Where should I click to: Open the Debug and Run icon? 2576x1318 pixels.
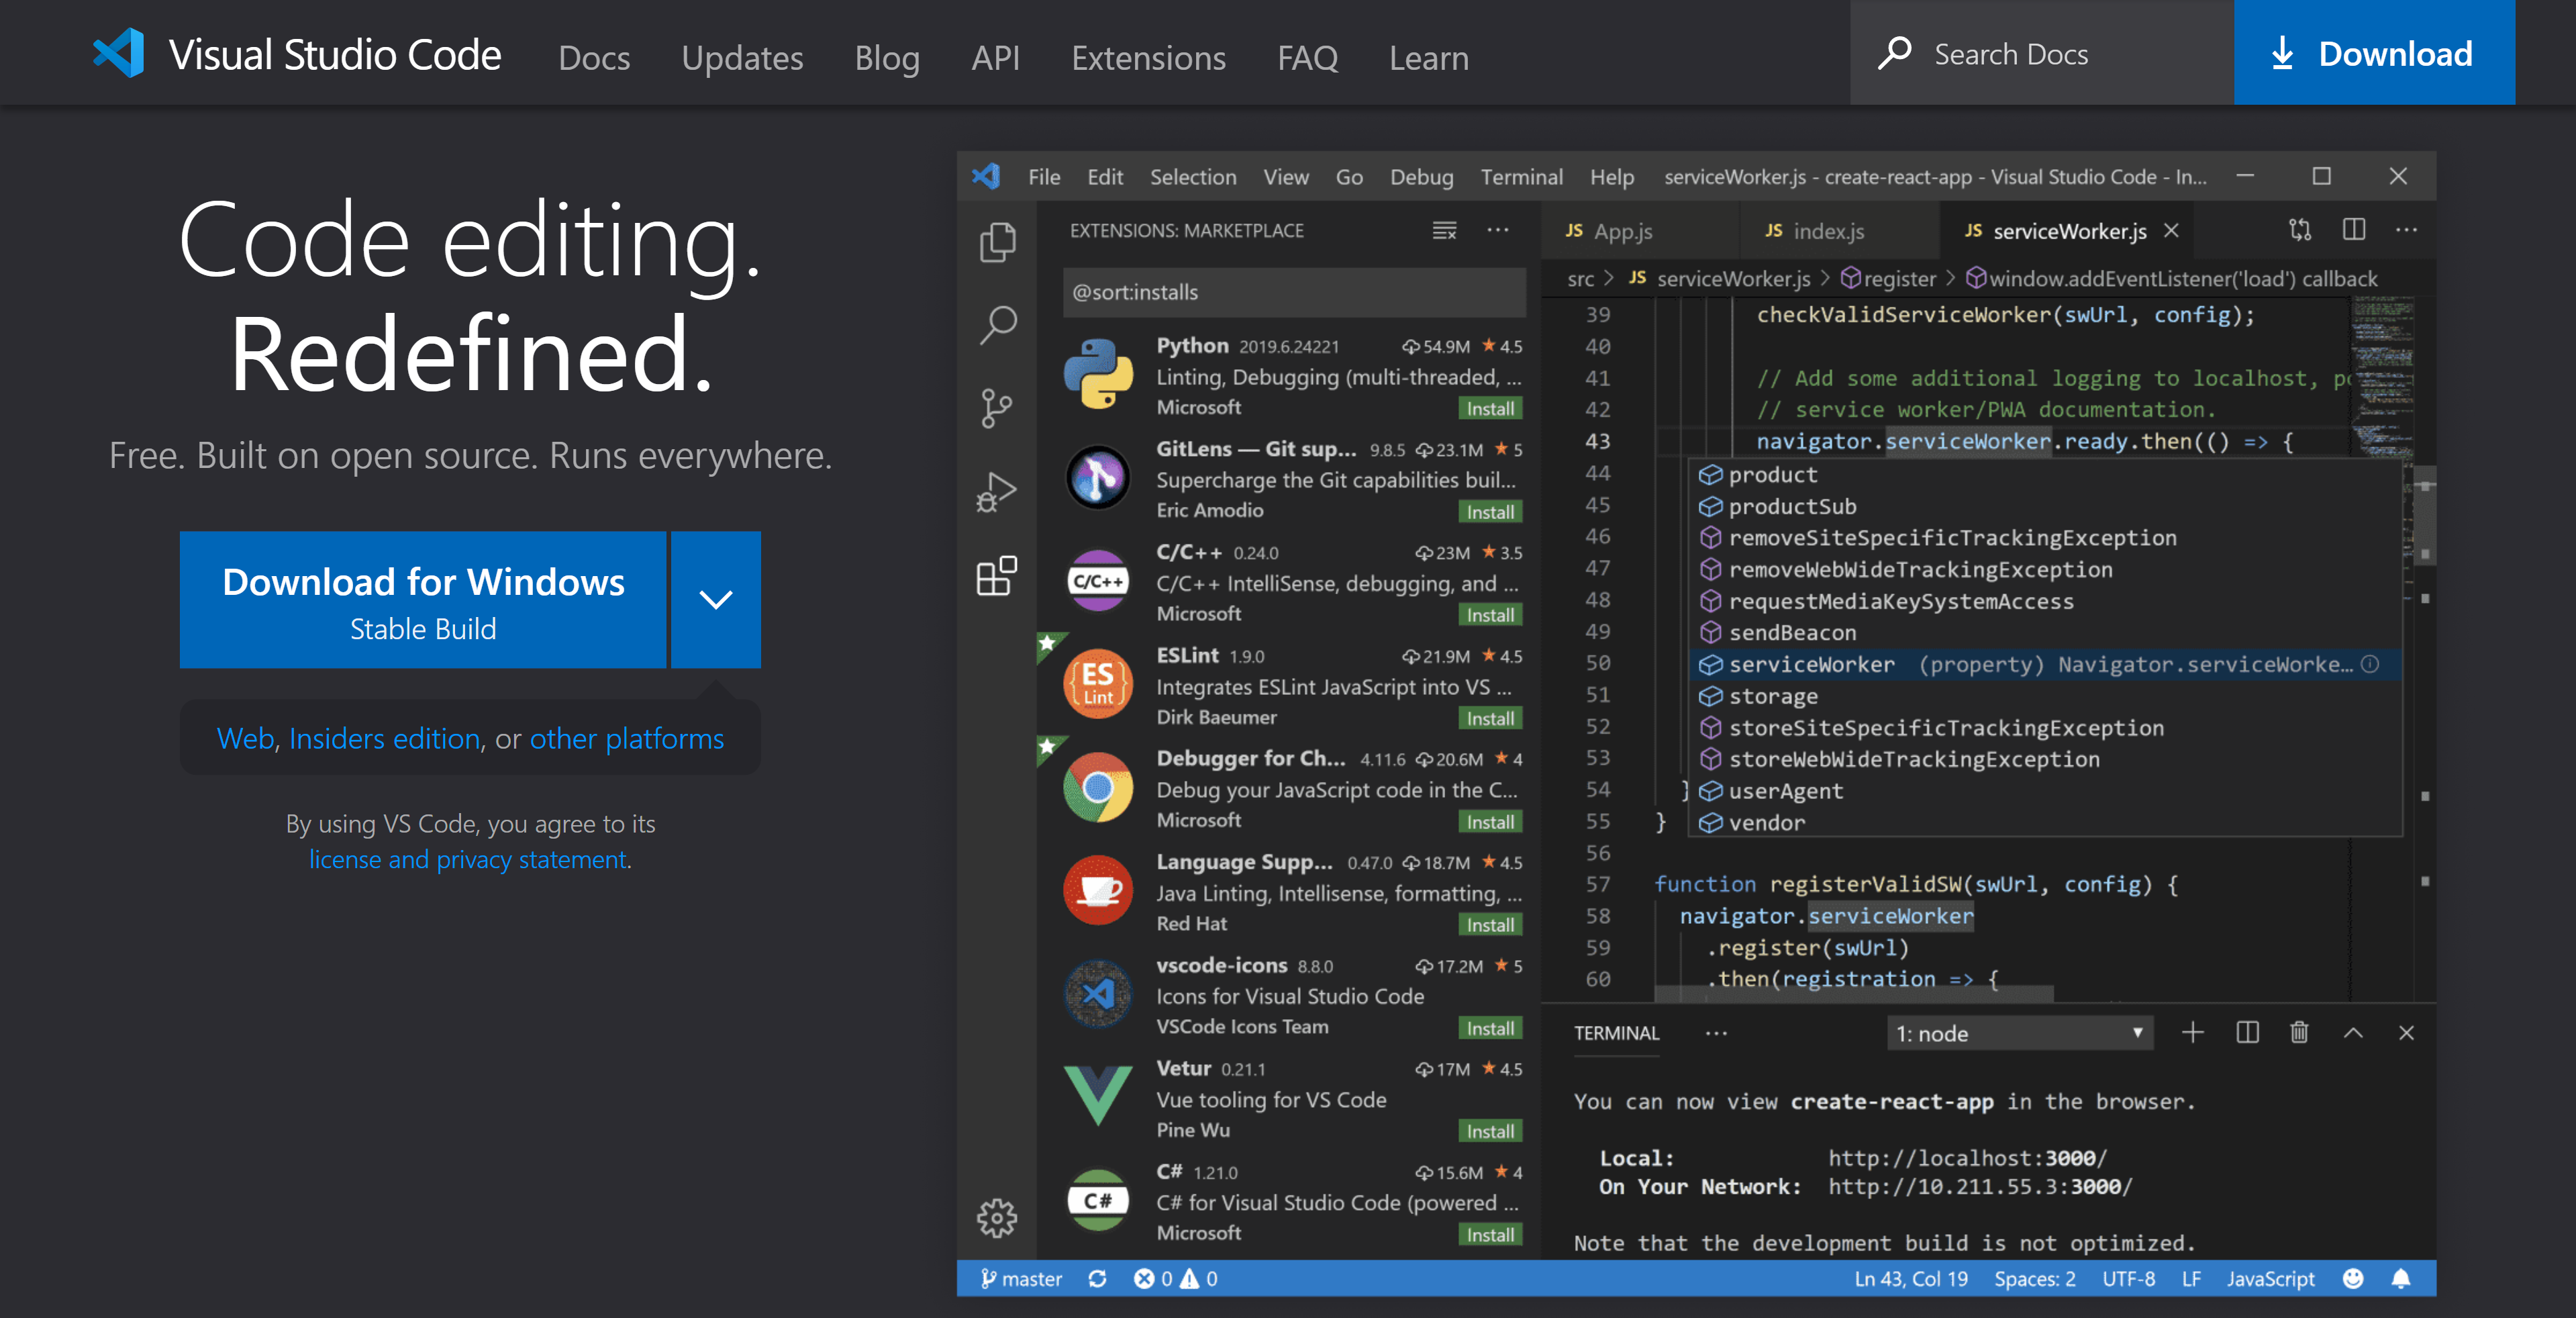(997, 492)
